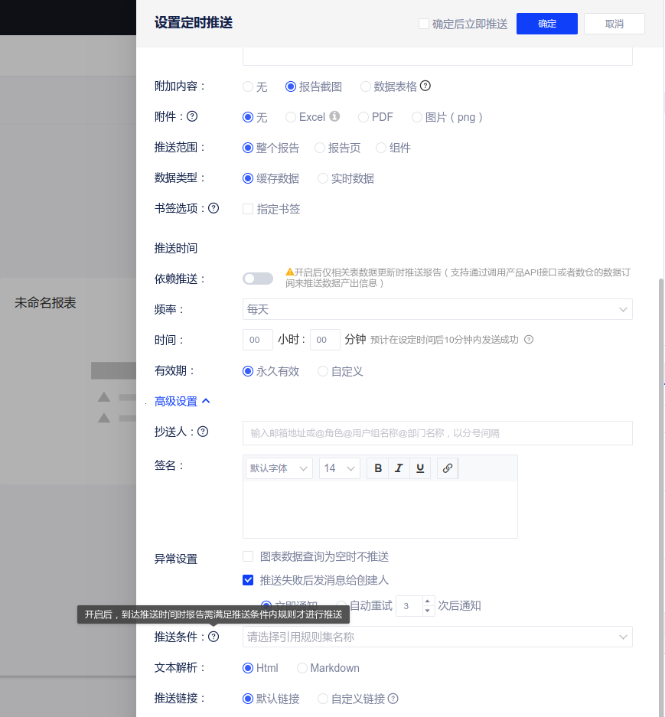Click the help icon beside 书签选项
Viewport: 665px width, 717px height.
[214, 208]
